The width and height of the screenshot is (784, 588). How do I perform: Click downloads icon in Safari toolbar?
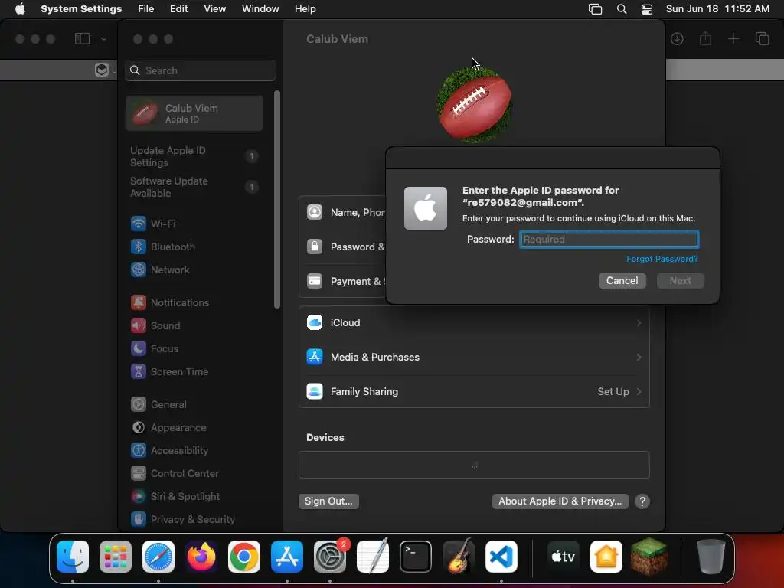tap(677, 38)
